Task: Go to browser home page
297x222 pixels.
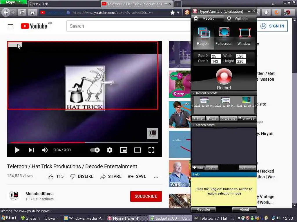Action: [32, 13]
